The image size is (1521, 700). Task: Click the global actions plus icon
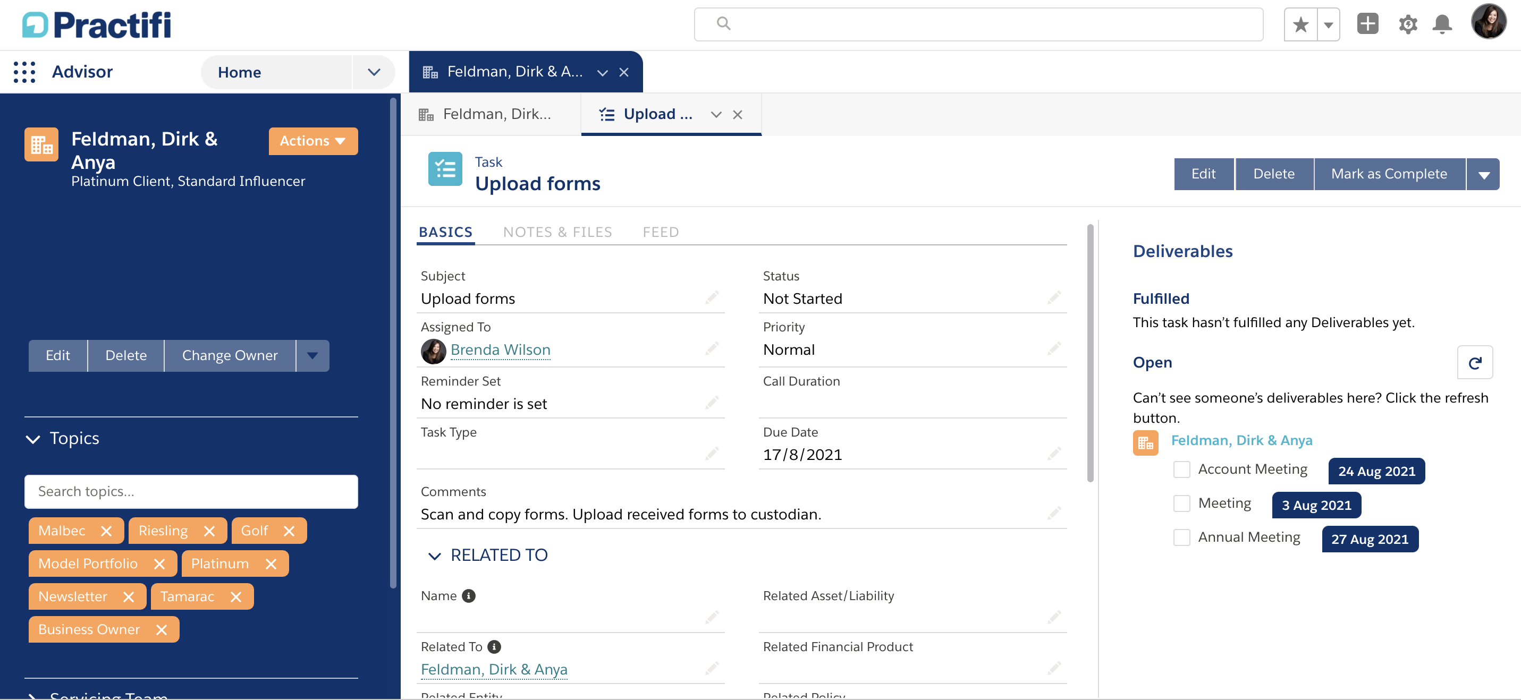(1368, 24)
